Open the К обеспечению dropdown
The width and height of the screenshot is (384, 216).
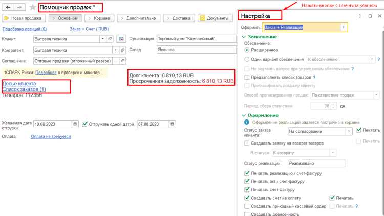click(x=372, y=59)
